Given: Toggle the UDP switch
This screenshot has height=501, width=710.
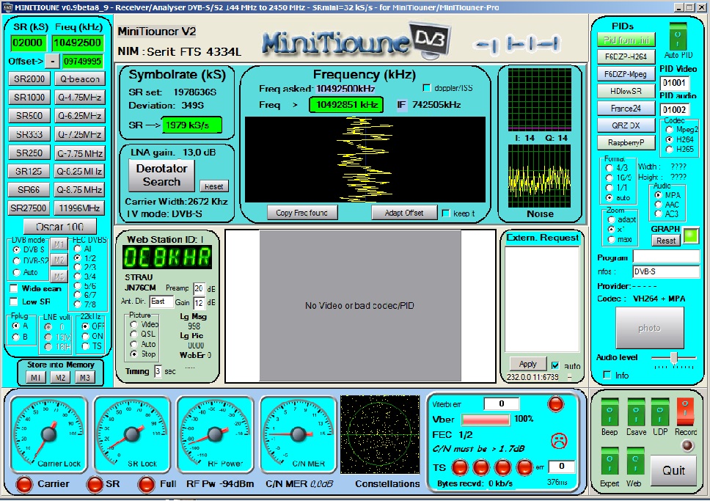Looking at the screenshot, I should click(x=659, y=412).
